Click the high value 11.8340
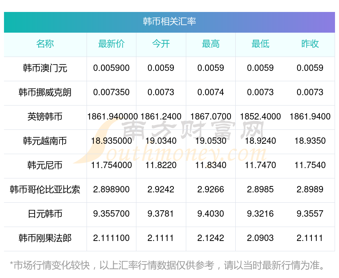This screenshot has width=339, height=278. [x=211, y=165]
